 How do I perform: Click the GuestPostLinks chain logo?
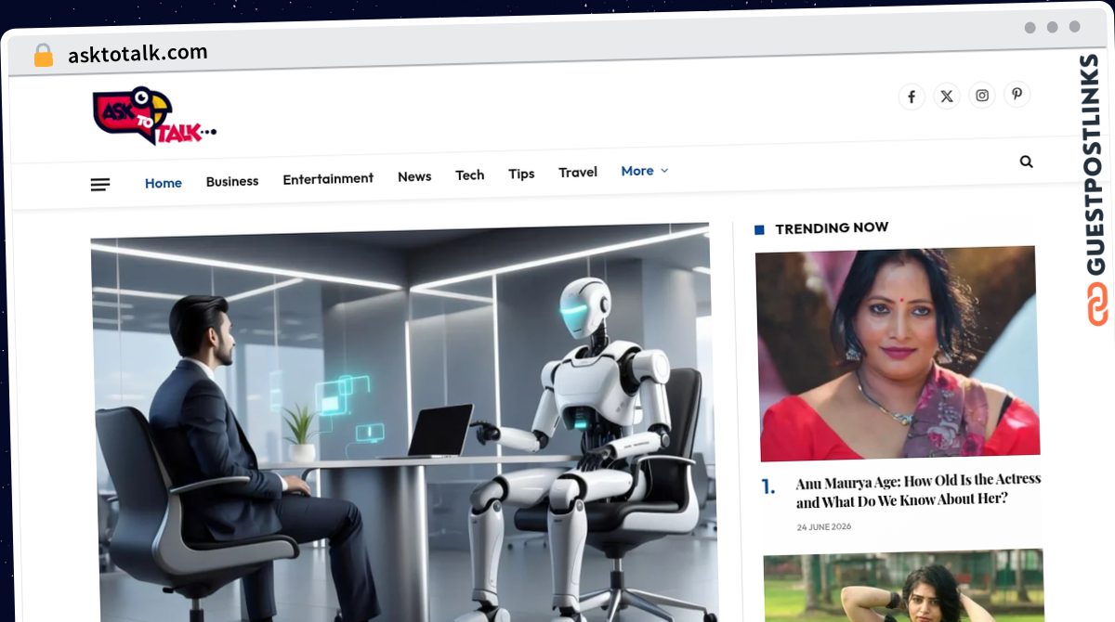pos(1097,305)
